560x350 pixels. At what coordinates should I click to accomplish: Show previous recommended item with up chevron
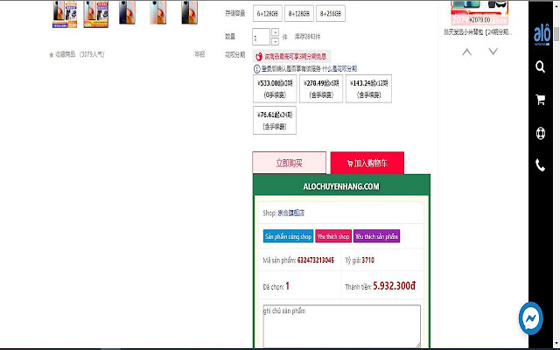pos(466,52)
